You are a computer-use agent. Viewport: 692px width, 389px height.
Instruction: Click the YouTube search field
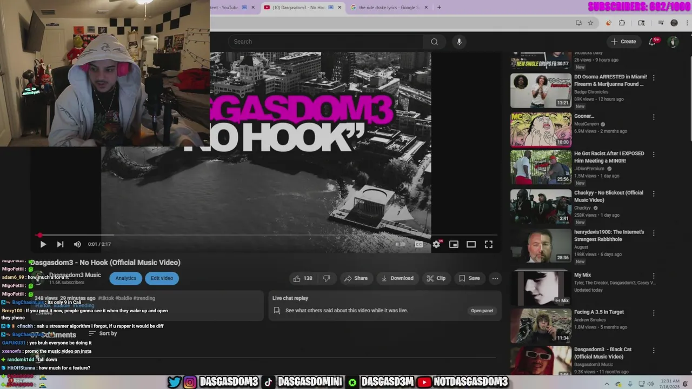tap(326, 42)
